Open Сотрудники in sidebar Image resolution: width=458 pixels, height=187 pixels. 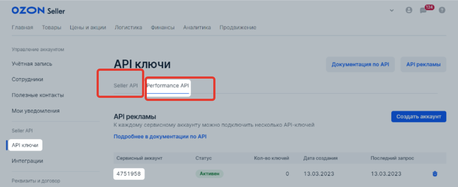point(28,80)
